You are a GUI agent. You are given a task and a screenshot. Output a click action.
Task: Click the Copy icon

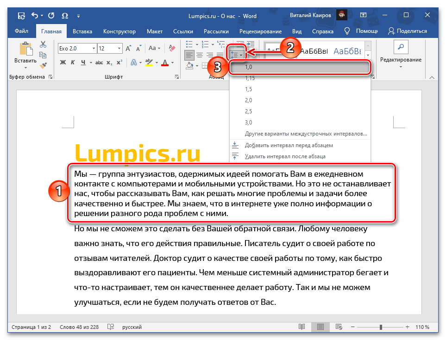pos(43,55)
